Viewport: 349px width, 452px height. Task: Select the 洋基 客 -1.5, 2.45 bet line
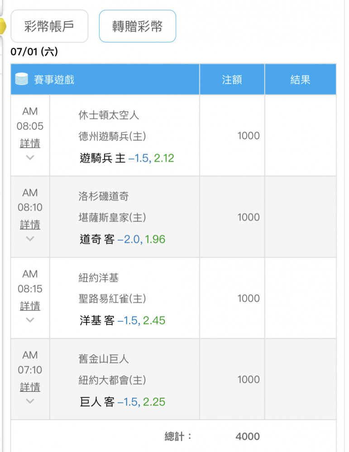tap(122, 320)
